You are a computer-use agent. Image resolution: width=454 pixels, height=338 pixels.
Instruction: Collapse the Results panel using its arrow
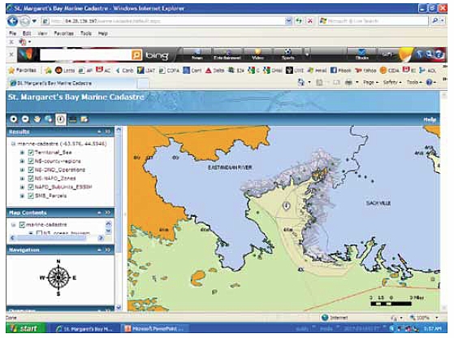point(99,132)
